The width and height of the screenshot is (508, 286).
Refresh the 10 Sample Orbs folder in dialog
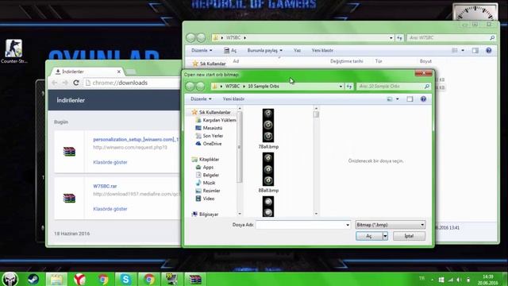[x=349, y=87]
